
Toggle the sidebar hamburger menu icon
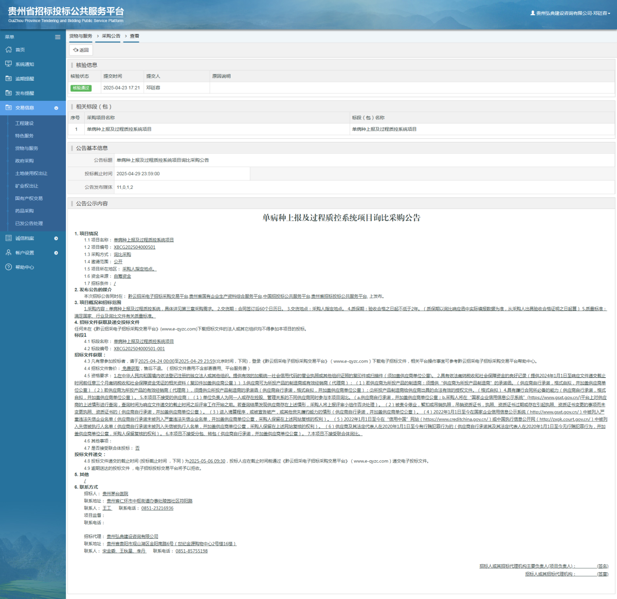click(58, 37)
